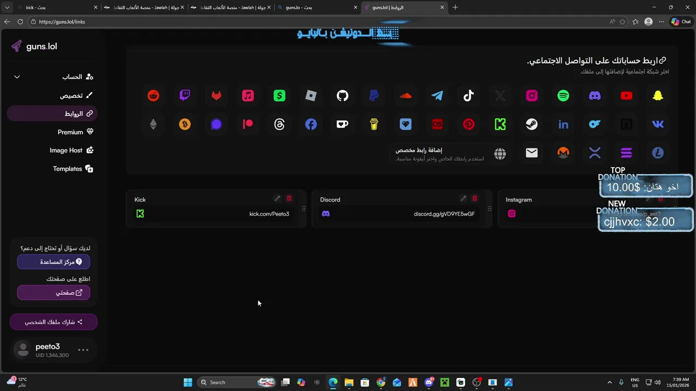Open Templates in the sidebar
696x391 pixels.
tap(52, 169)
